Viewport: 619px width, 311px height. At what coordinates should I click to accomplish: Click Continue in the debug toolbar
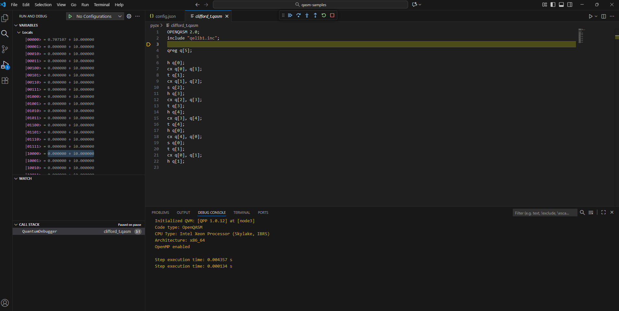pyautogui.click(x=290, y=15)
